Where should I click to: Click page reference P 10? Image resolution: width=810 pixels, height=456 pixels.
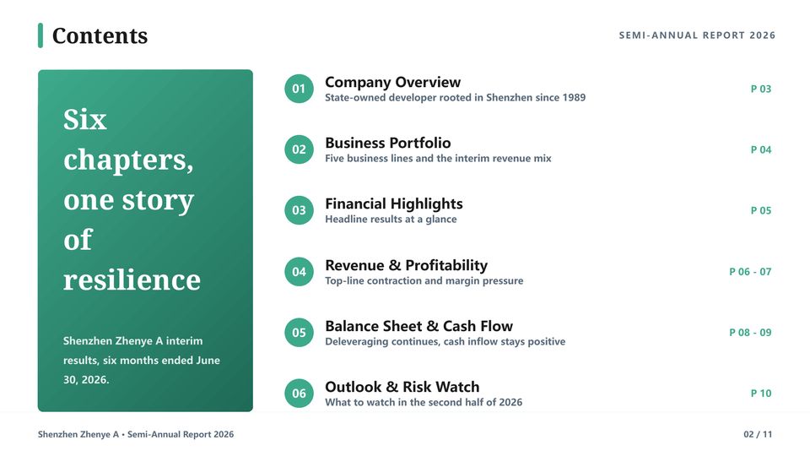761,394
